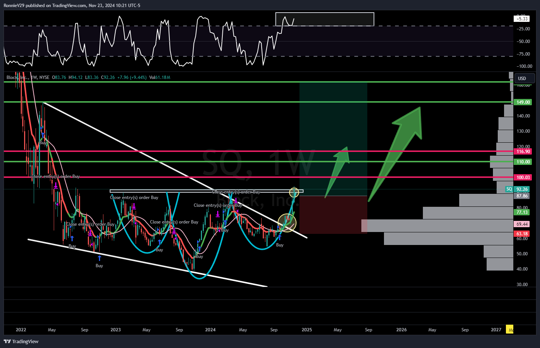Click the red 63.18 price label
540x348 pixels.
pyautogui.click(x=522, y=233)
